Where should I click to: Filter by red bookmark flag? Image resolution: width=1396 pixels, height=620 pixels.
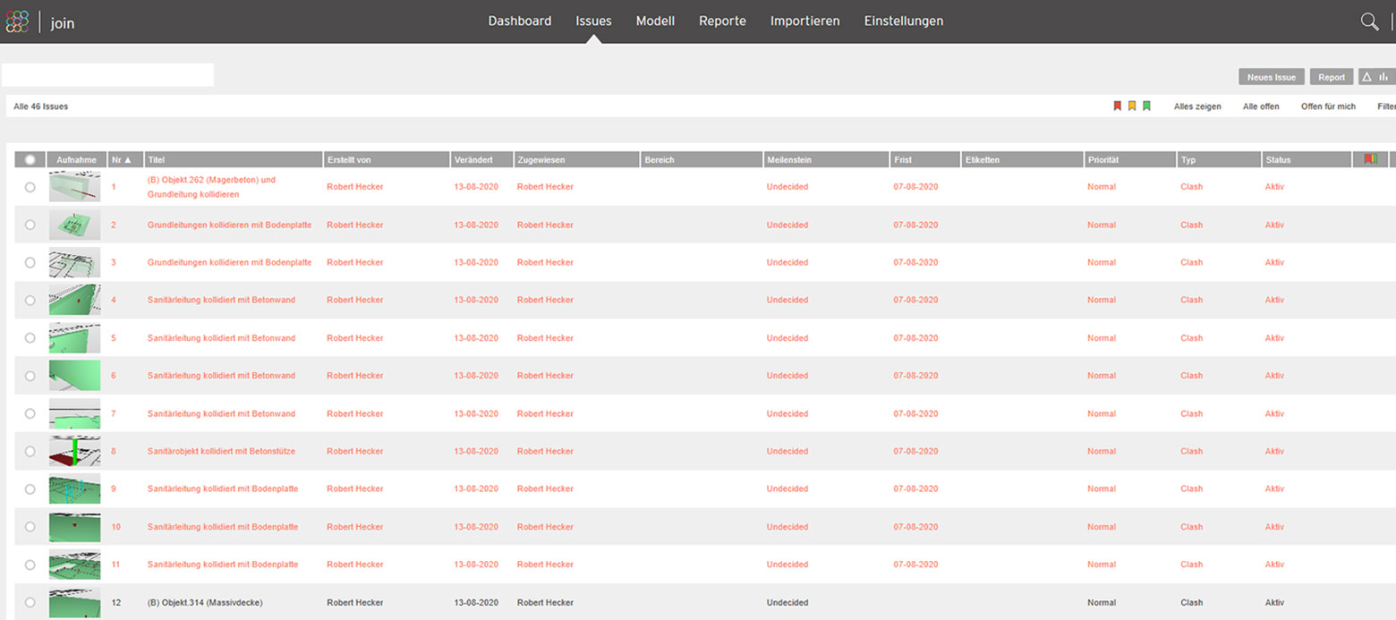1117,106
